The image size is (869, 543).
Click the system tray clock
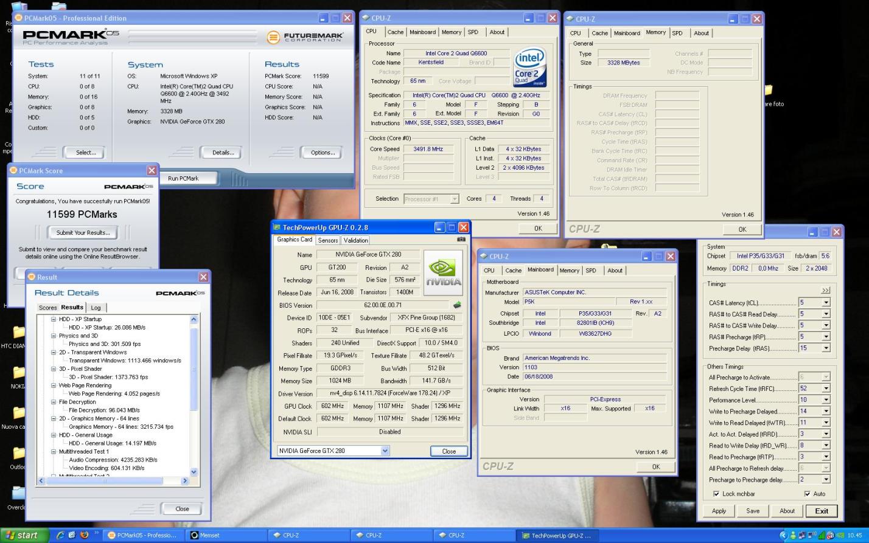(x=854, y=536)
